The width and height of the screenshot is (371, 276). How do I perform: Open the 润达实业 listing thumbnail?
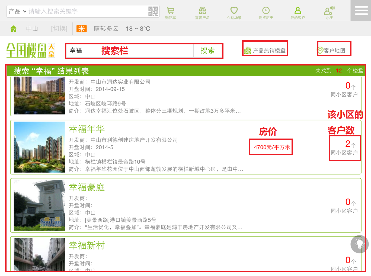39,96
